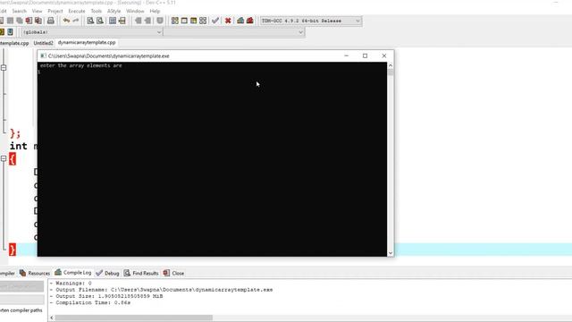Click the Close file toolbar icon
This screenshot has width=572, height=322.
tap(29, 21)
